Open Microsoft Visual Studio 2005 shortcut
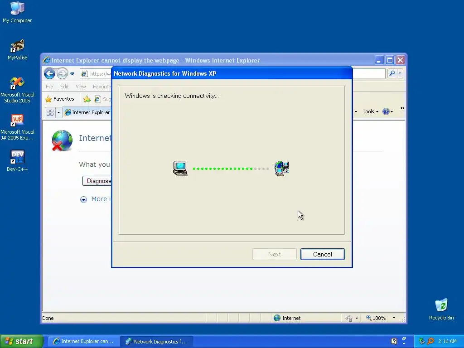The image size is (464, 348). pos(17,90)
